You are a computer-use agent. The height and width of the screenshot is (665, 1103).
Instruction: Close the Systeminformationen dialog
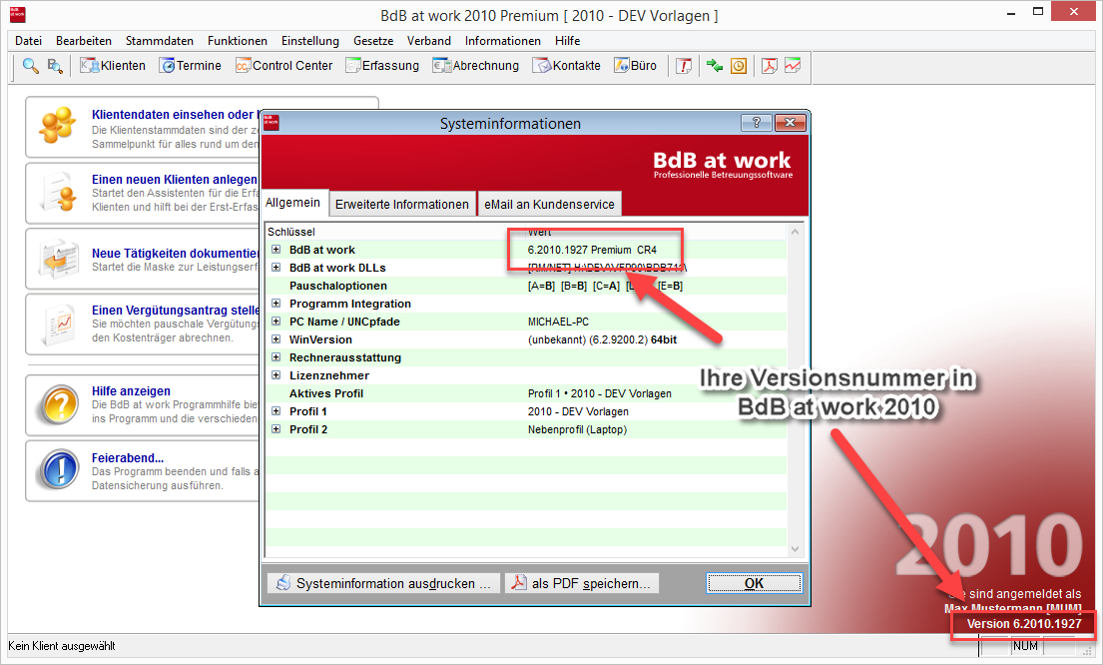pos(790,123)
